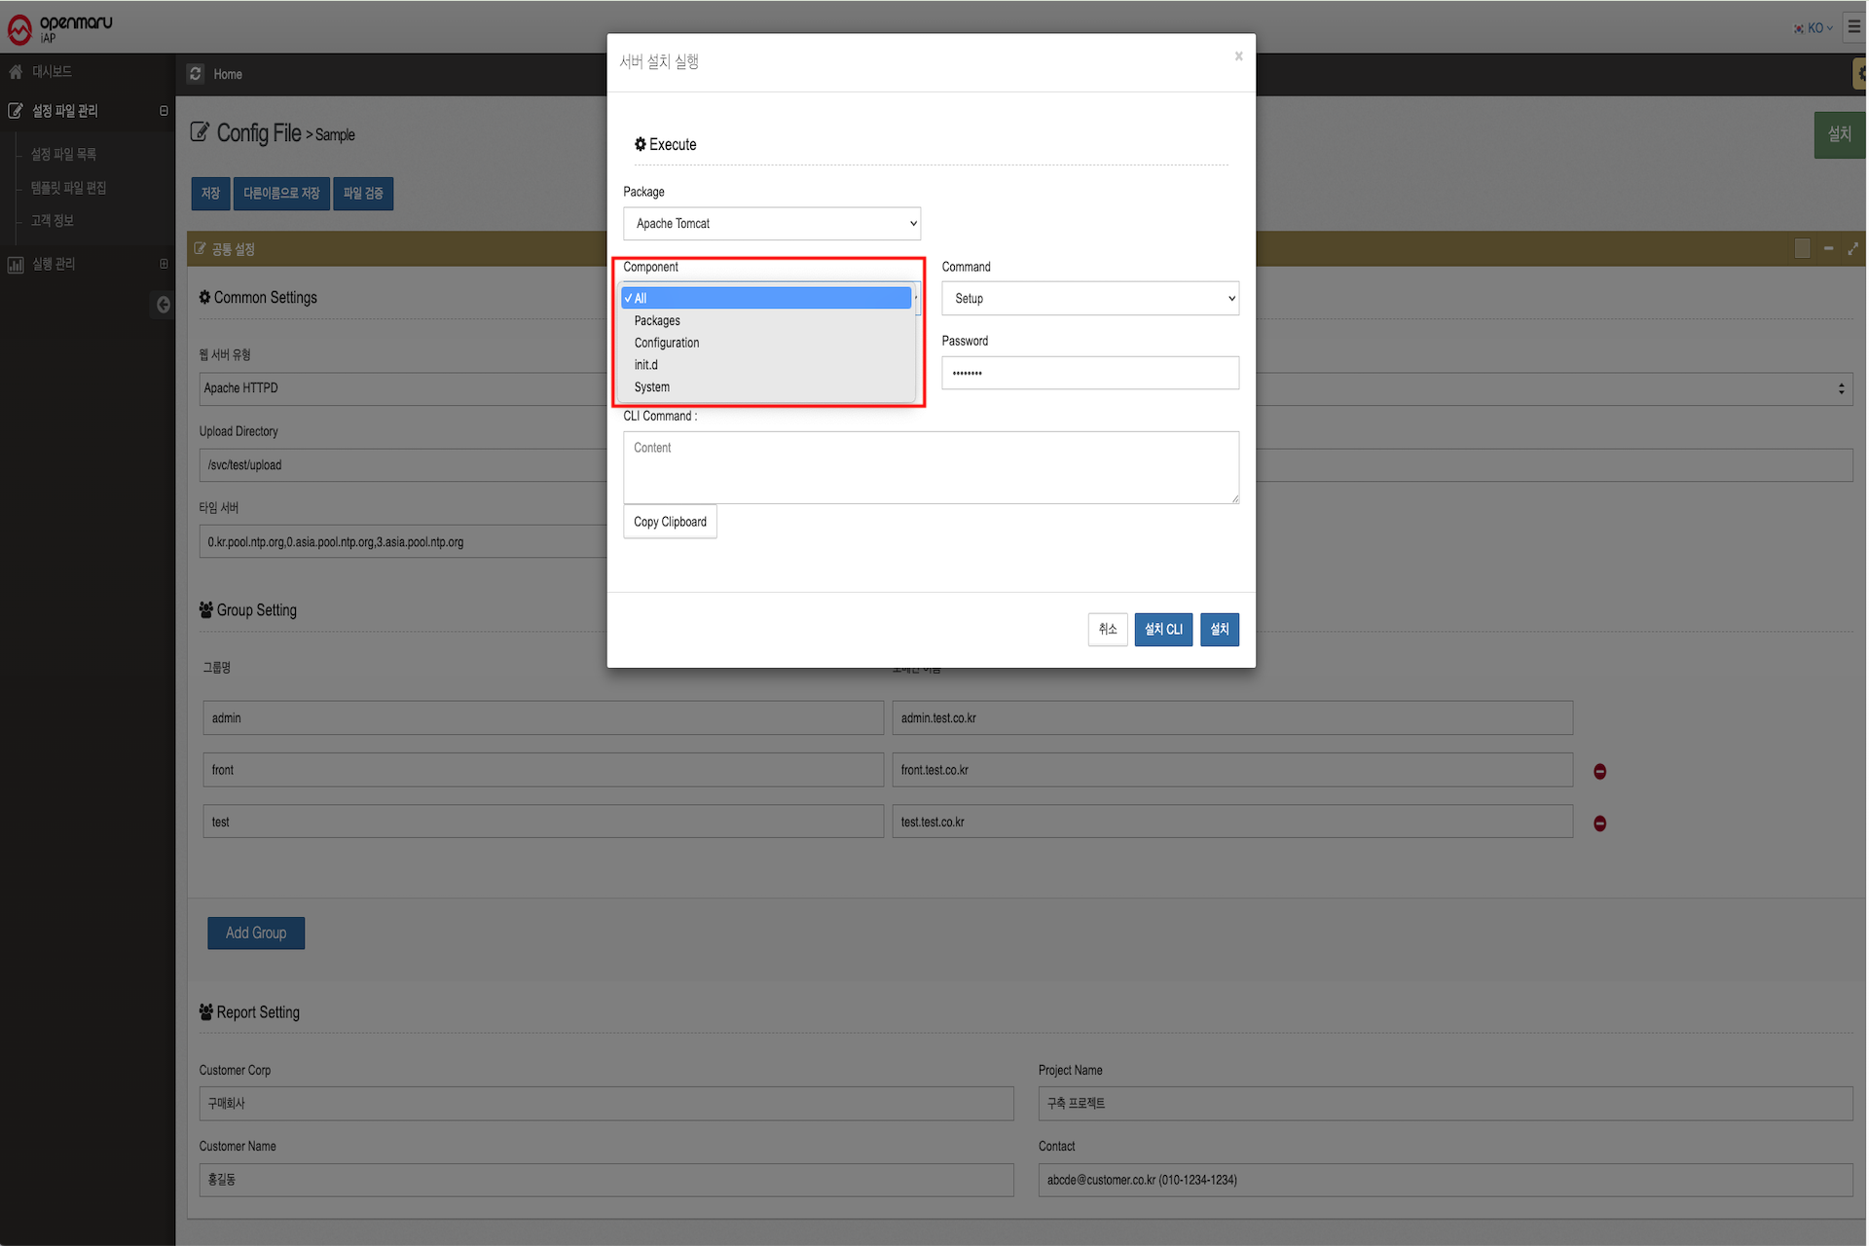This screenshot has width=1869, height=1246.
Task: Click the 설치 CLI button
Action: click(x=1162, y=630)
